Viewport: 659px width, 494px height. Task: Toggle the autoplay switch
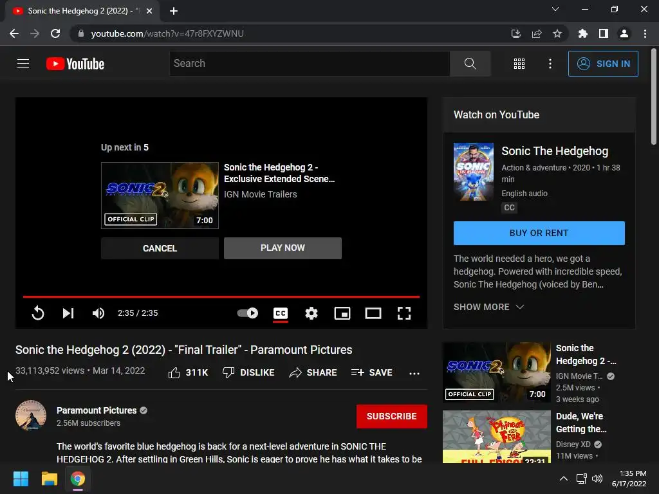[248, 313]
